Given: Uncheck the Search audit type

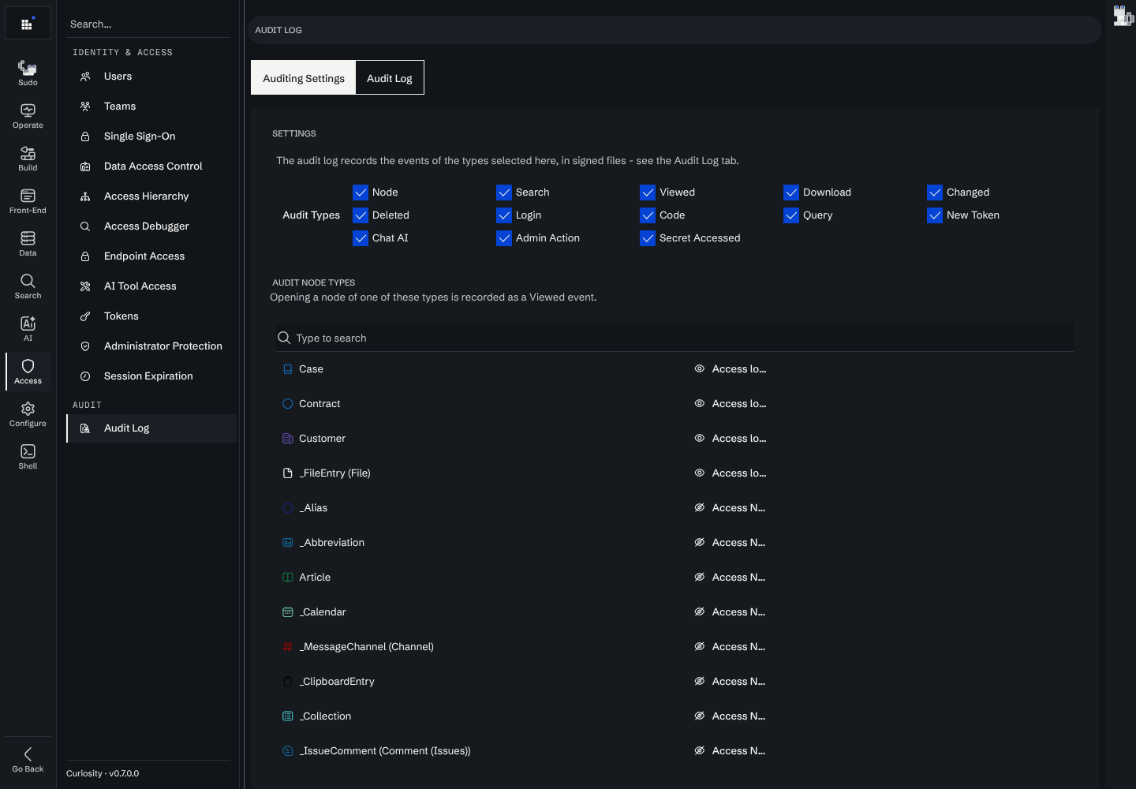Looking at the screenshot, I should point(504,192).
